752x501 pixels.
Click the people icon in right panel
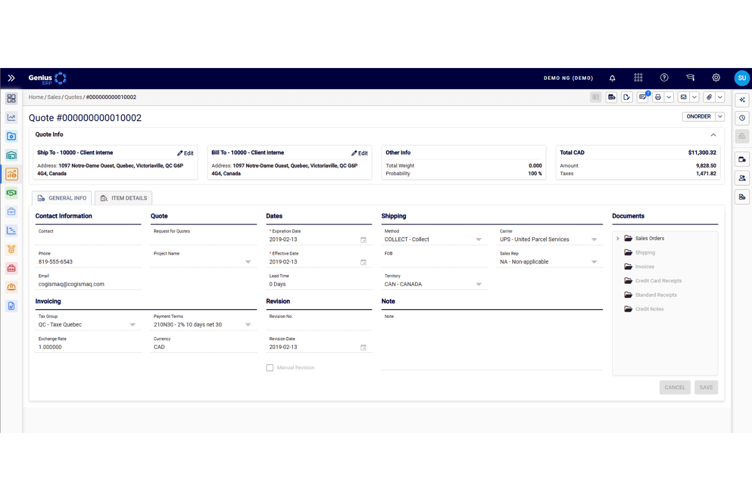742,178
